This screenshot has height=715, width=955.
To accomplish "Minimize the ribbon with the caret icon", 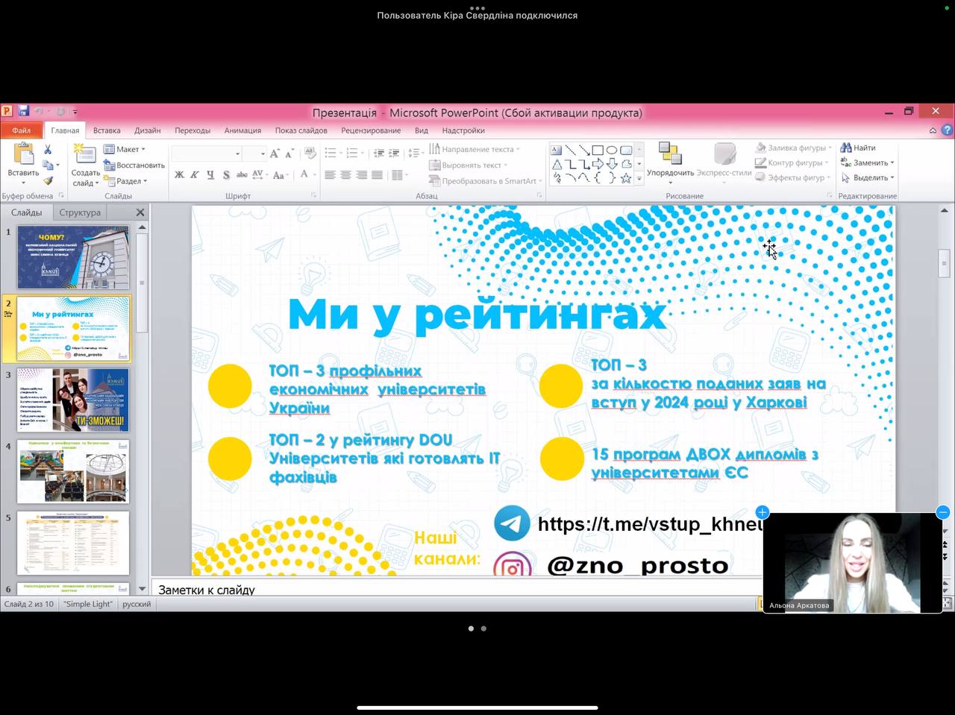I will click(x=933, y=130).
